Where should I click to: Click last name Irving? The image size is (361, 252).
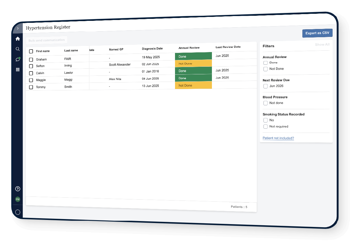(68, 65)
